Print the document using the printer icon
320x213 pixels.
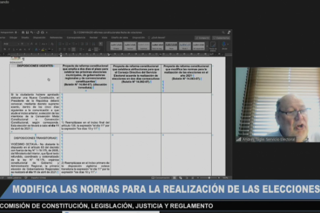pos(43,32)
